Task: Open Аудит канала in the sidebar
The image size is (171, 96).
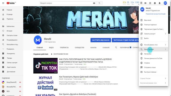Action: tap(11, 67)
